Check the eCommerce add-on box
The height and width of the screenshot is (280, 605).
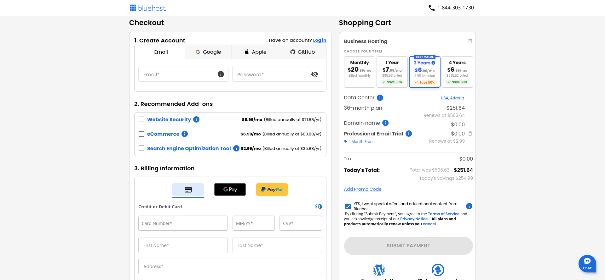(141, 134)
